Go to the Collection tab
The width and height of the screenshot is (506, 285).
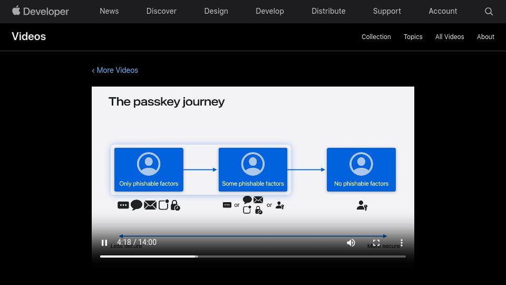click(x=376, y=37)
